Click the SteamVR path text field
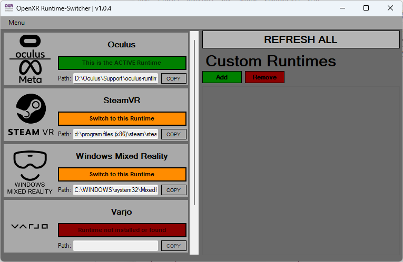 [x=116, y=134]
